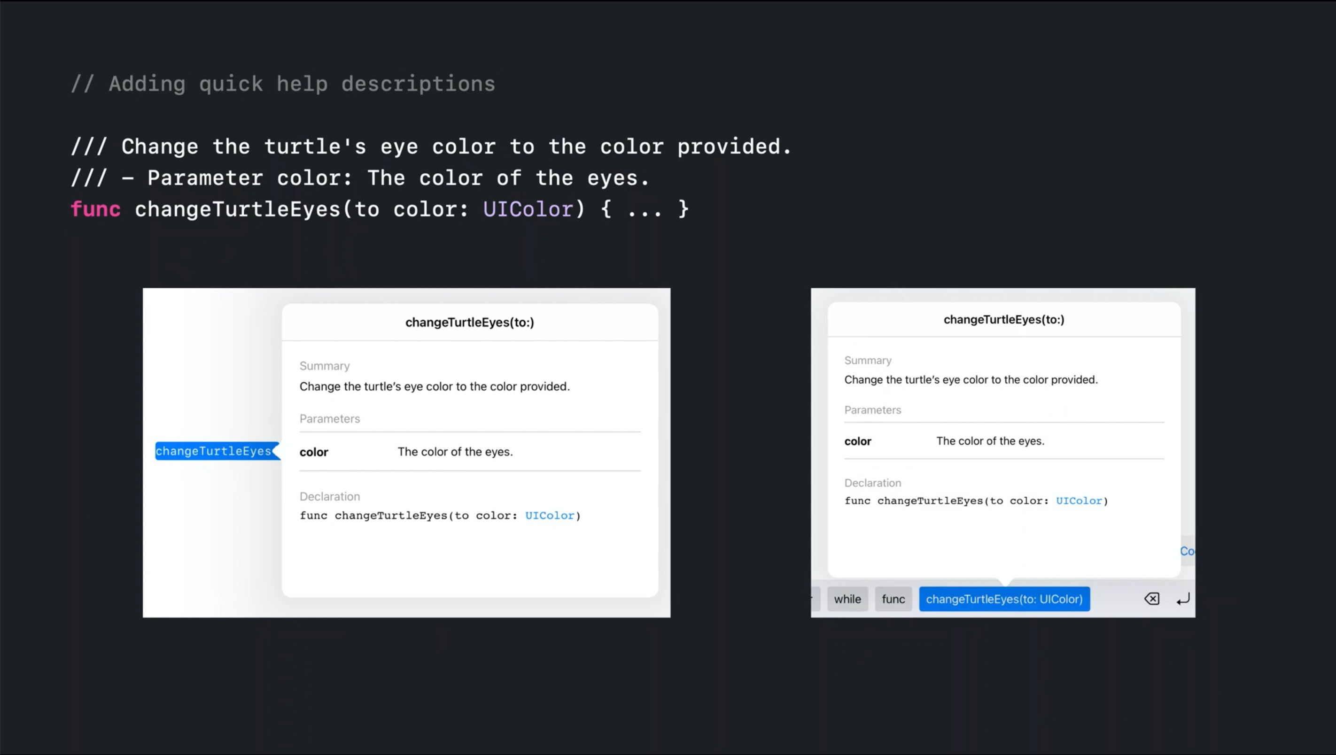Click 'The color of the eyes.' in left popover
The width and height of the screenshot is (1336, 755).
pos(455,452)
